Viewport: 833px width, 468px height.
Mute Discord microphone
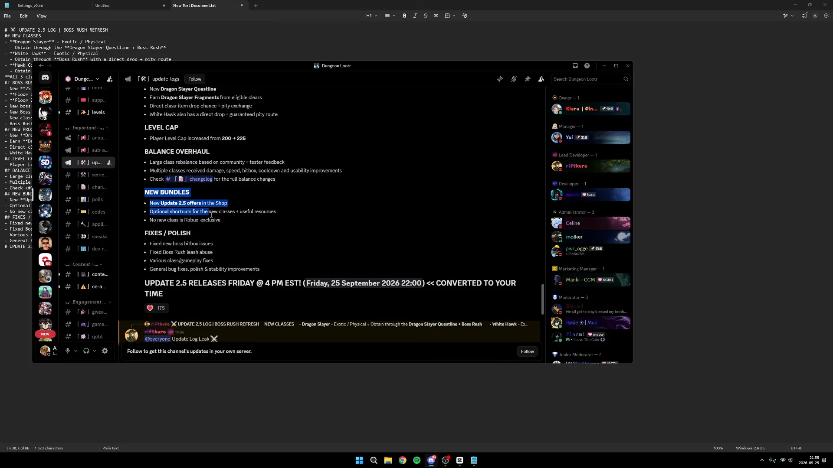(68, 351)
